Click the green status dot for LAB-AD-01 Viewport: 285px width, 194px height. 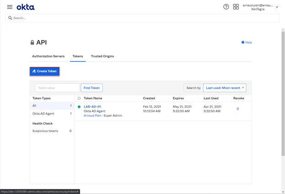(79, 107)
